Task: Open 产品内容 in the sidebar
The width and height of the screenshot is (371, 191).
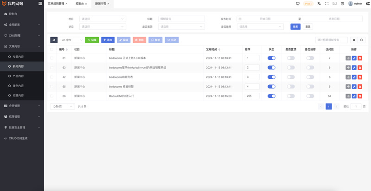Action: tap(22, 76)
